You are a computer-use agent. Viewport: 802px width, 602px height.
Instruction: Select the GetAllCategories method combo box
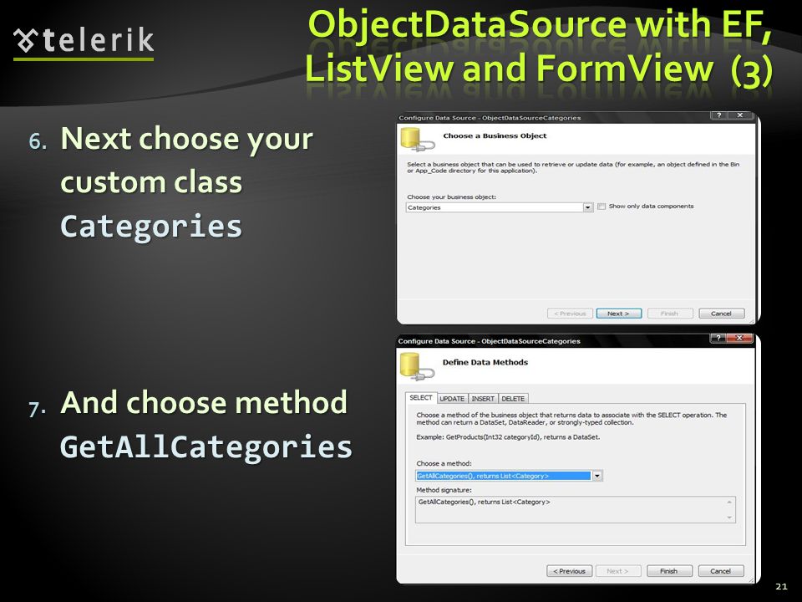(509, 476)
